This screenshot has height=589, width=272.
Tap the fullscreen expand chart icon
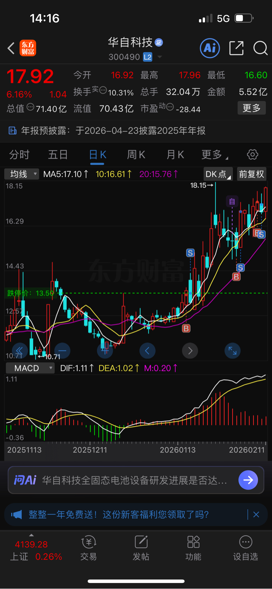pos(232,351)
